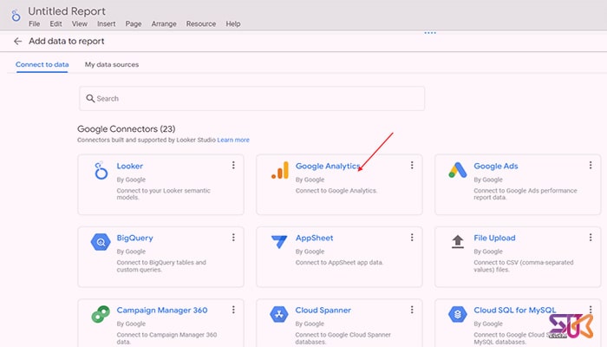Switch to the Connect to data tab
The height and width of the screenshot is (347, 607).
(x=42, y=65)
